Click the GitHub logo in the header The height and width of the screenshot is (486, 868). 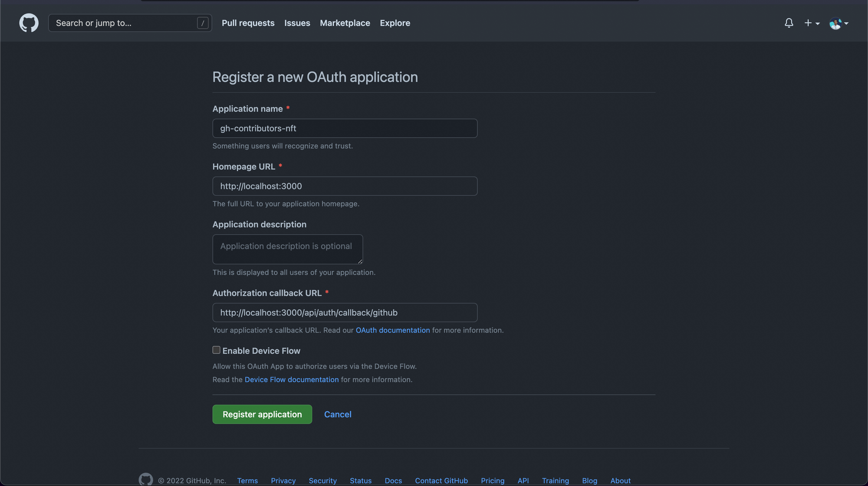click(29, 23)
